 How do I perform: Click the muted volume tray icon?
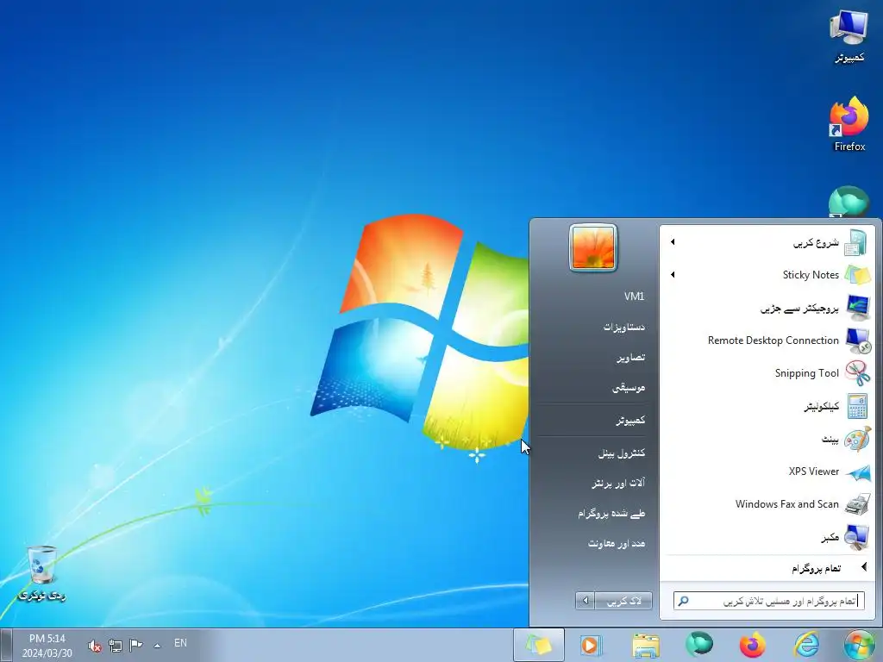95,645
